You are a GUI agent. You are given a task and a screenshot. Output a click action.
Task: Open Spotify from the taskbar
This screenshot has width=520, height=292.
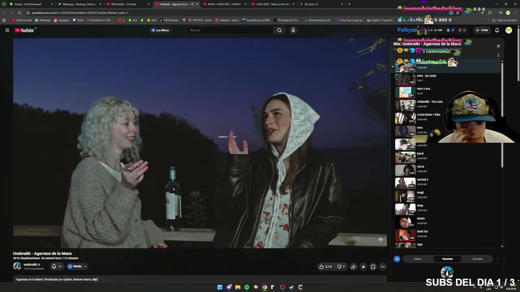247,287
